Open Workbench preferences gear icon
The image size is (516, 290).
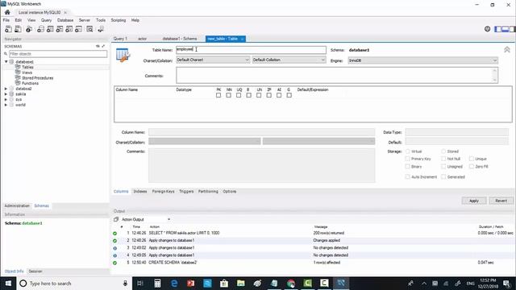487,29
